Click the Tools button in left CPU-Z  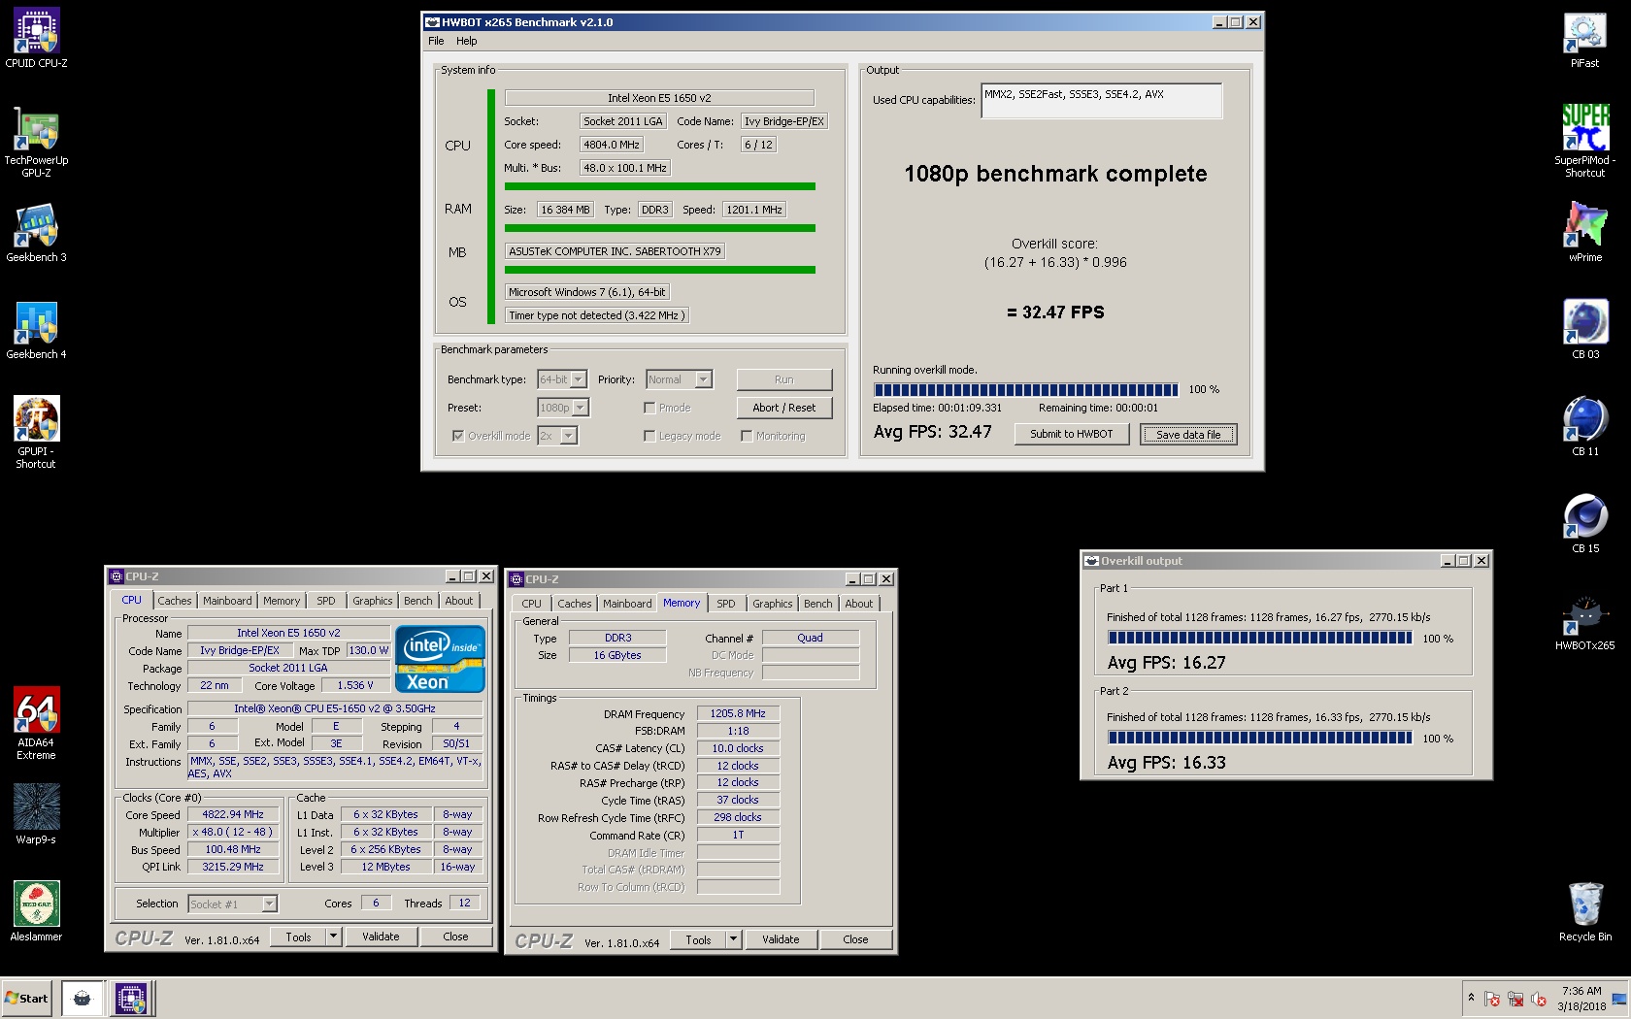tap(299, 937)
